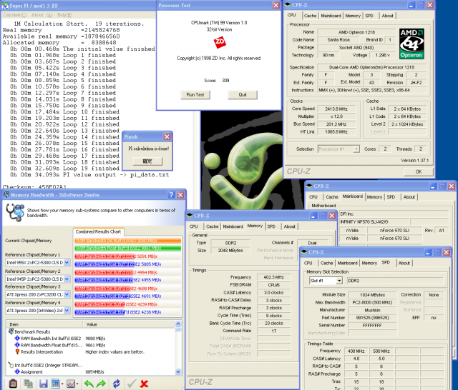
Task: Switch to Memory tab in CPU-Z SPD window
Action: (369, 263)
